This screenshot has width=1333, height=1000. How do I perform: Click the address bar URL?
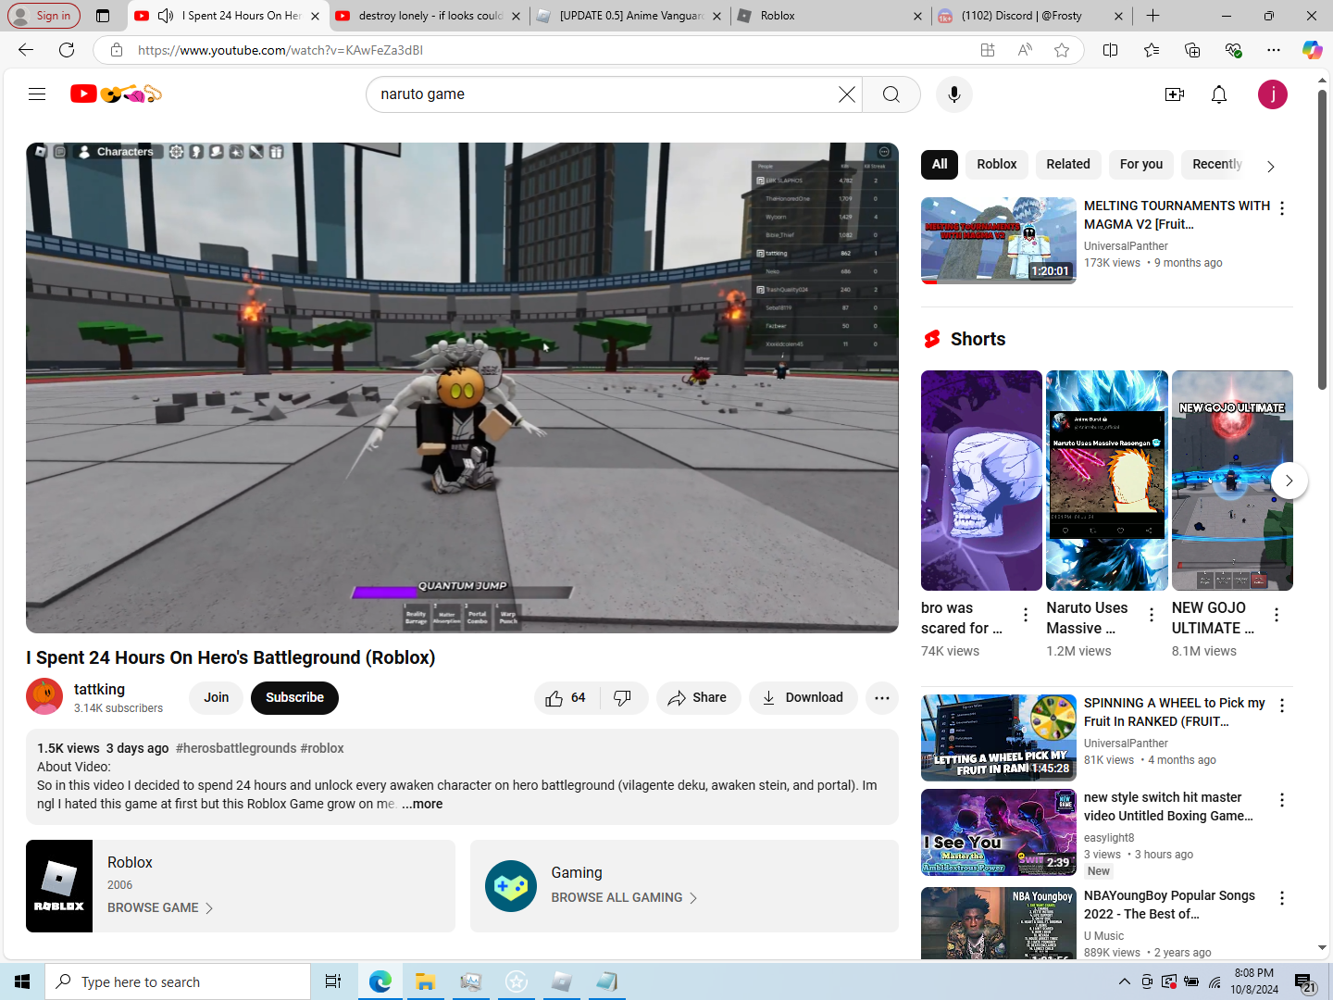pos(280,50)
